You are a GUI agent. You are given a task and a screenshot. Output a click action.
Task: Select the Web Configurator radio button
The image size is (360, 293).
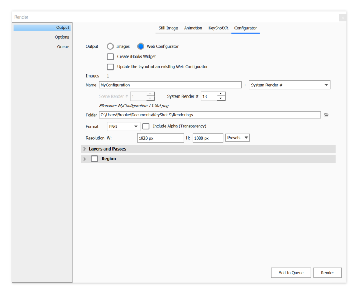141,46
